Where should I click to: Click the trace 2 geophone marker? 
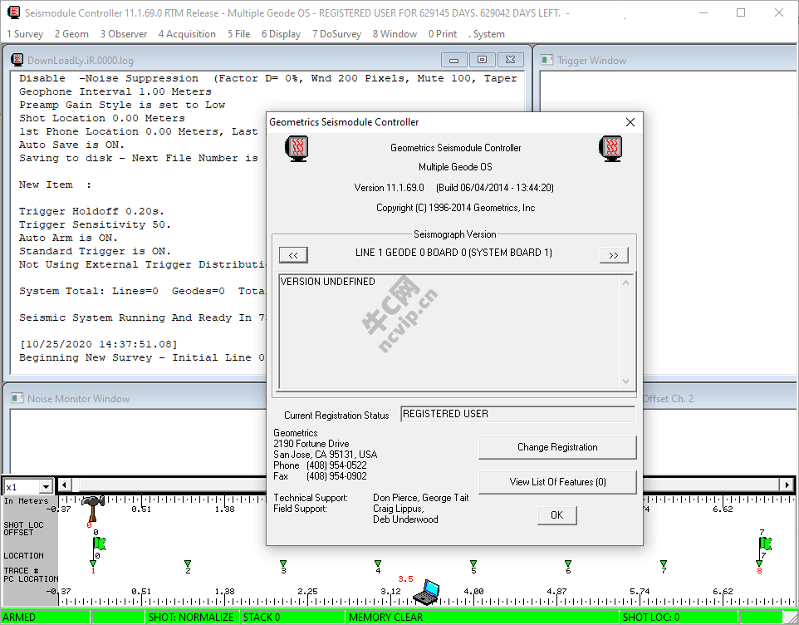coord(188,563)
